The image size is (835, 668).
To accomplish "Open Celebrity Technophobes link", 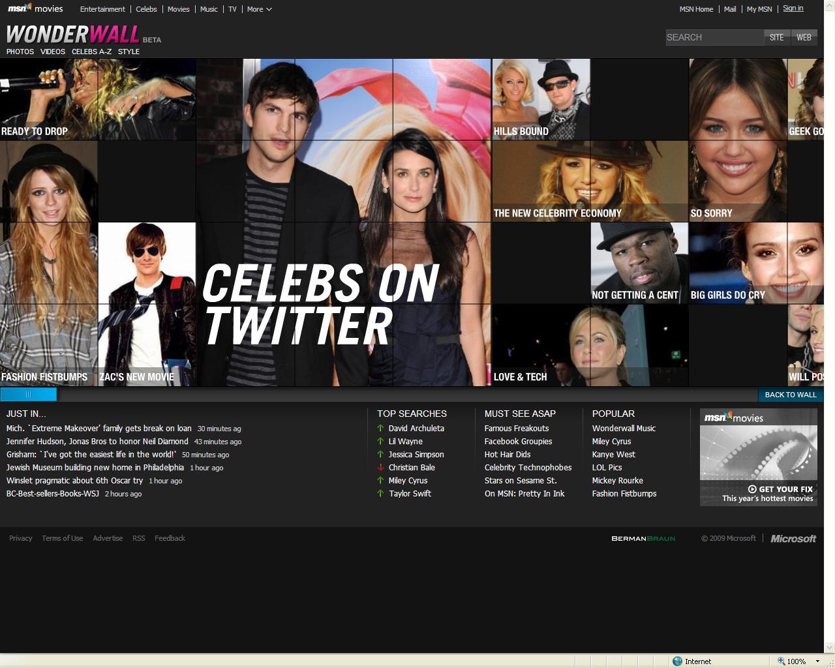I will click(528, 468).
